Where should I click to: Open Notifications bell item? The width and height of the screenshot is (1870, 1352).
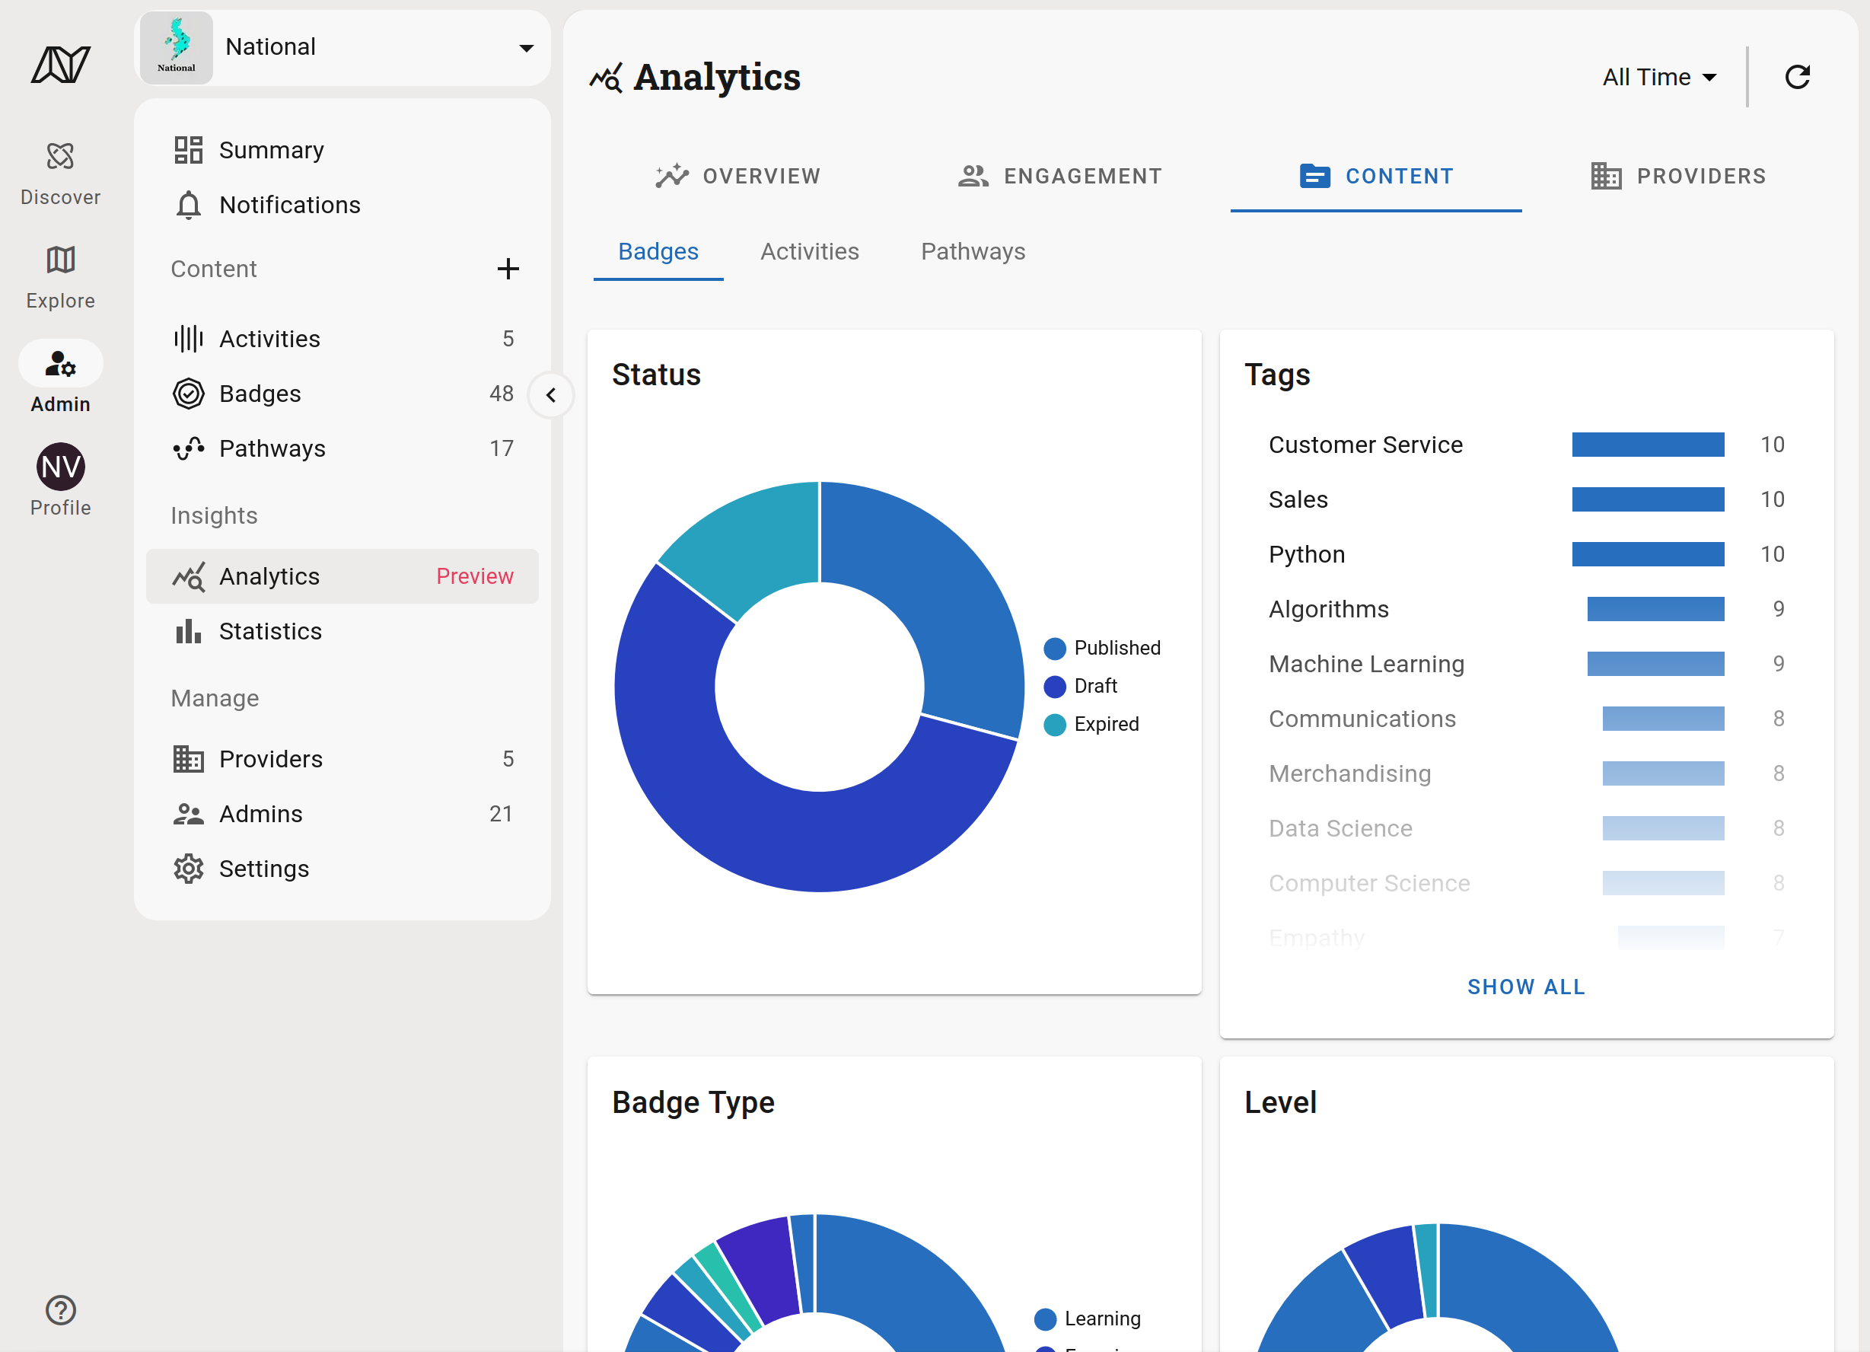(x=288, y=205)
